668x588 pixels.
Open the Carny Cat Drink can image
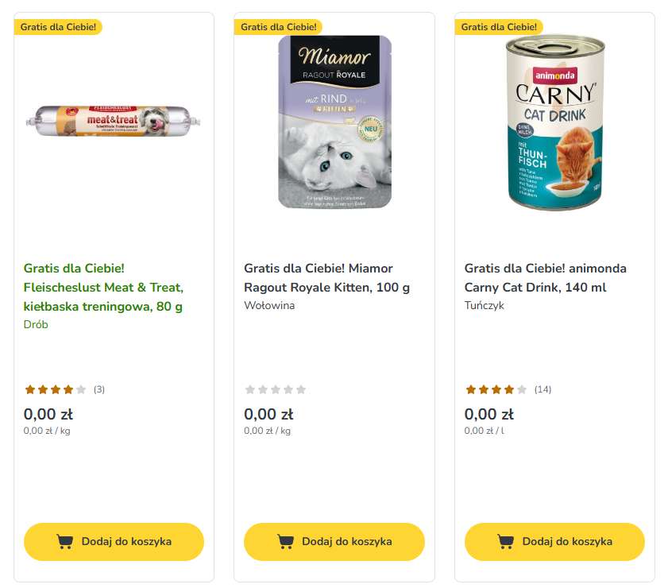click(x=555, y=122)
